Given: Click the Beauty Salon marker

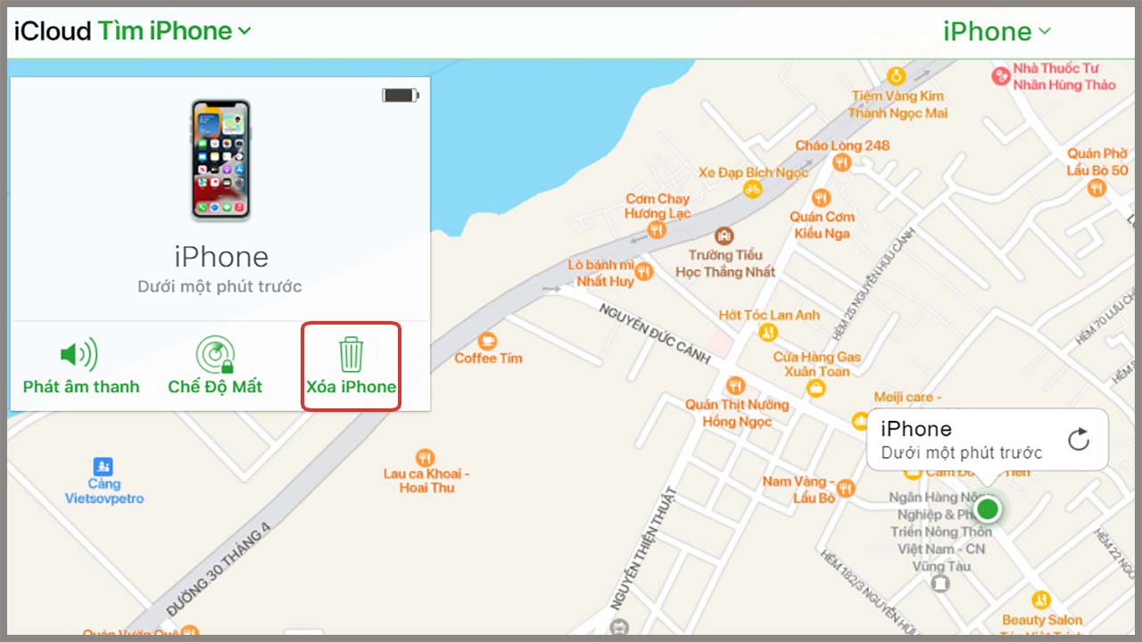Looking at the screenshot, I should coord(1040,600).
